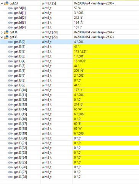
Task: Click the variable icon beside get33[10]
Action: 10,90
